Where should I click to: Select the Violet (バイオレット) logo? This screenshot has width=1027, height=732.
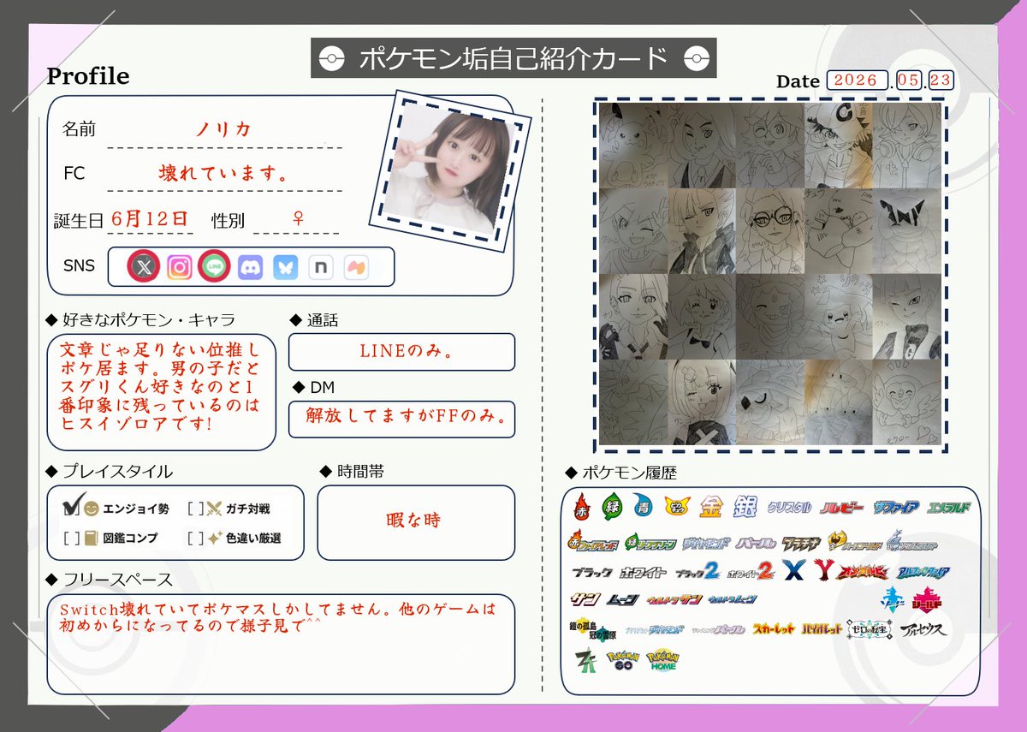[821, 629]
